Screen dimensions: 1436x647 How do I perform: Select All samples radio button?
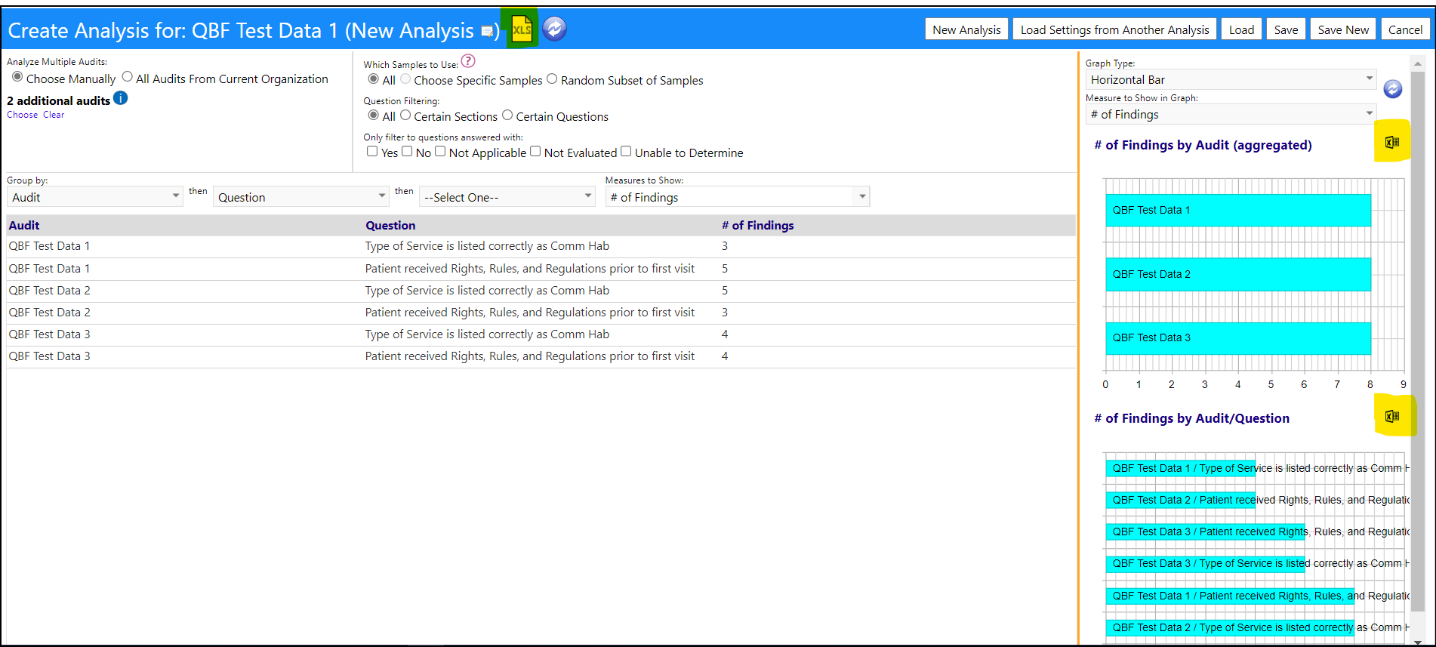pyautogui.click(x=374, y=79)
